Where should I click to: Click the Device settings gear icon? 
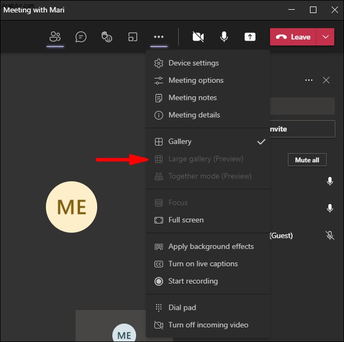tap(159, 63)
